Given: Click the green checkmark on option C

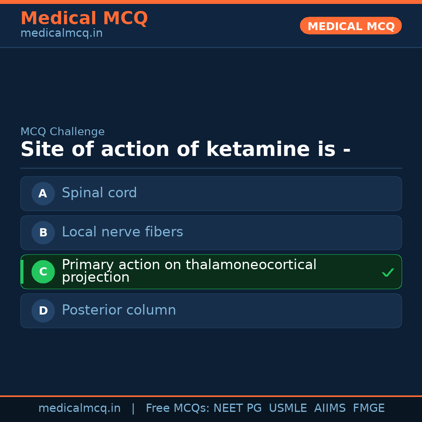Looking at the screenshot, I should coord(388,272).
